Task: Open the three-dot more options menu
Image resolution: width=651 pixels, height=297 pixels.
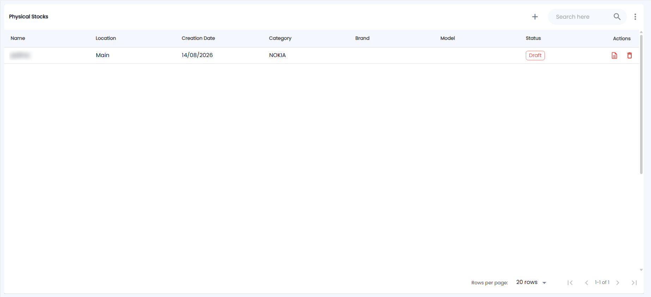Action: click(635, 17)
